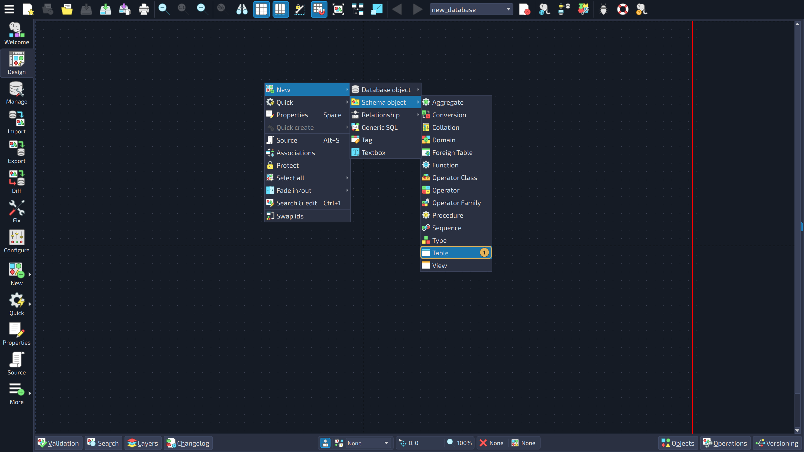Toggle the show grid button

261,9
